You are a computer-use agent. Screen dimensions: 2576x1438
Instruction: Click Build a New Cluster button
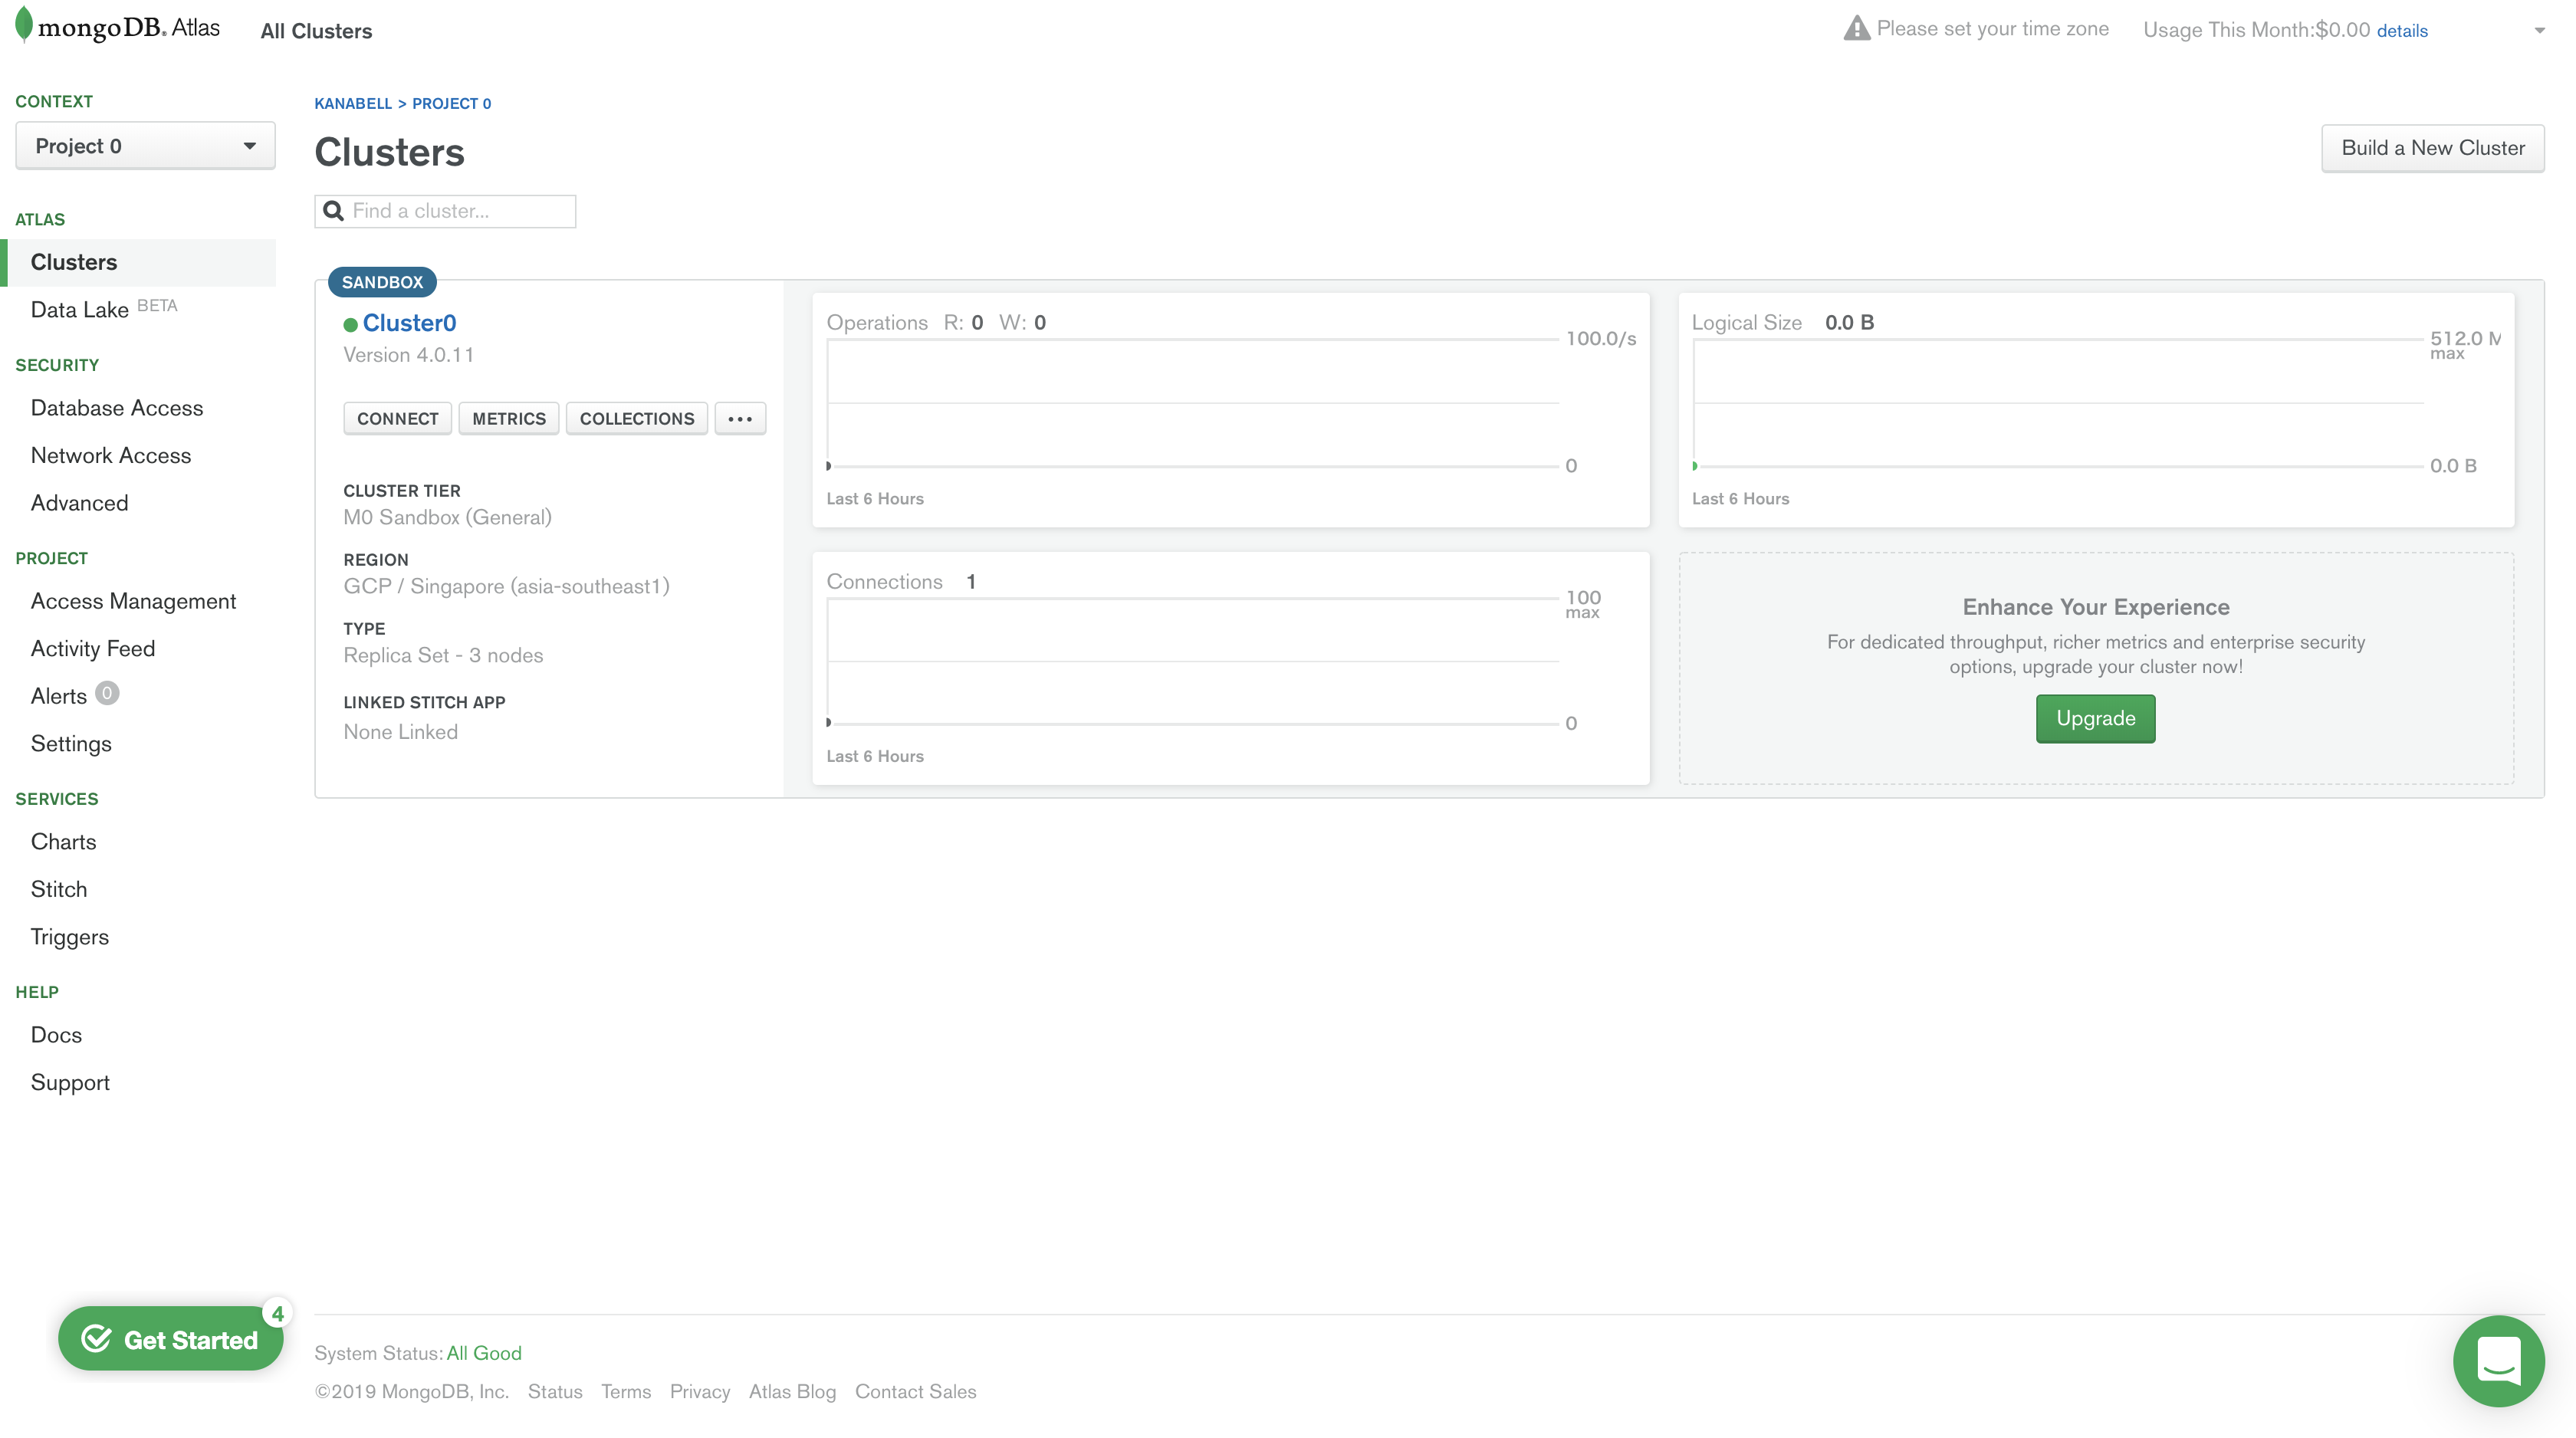(x=2432, y=148)
